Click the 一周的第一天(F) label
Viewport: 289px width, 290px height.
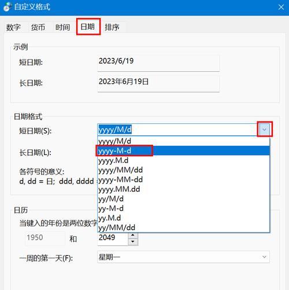46,258
